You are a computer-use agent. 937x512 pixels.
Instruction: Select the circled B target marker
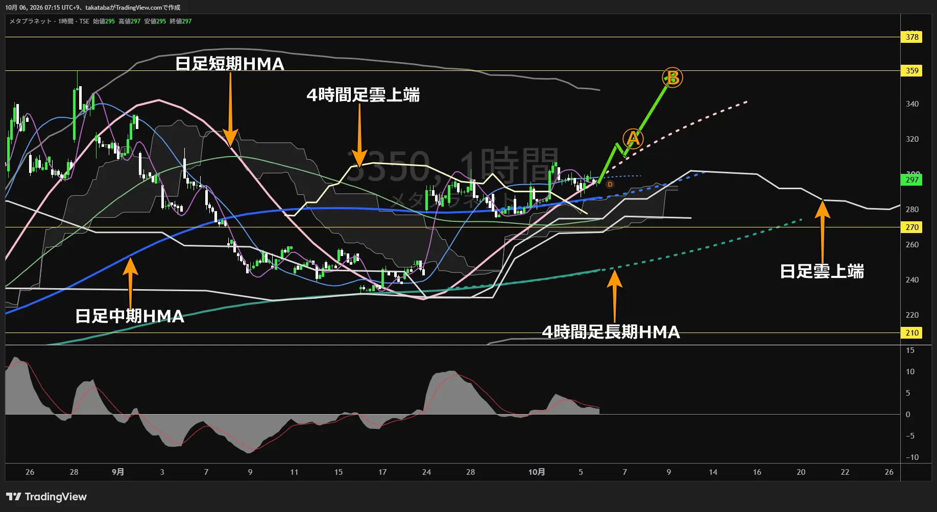pyautogui.click(x=672, y=78)
